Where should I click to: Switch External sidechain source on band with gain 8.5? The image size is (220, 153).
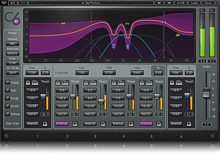[62, 124]
